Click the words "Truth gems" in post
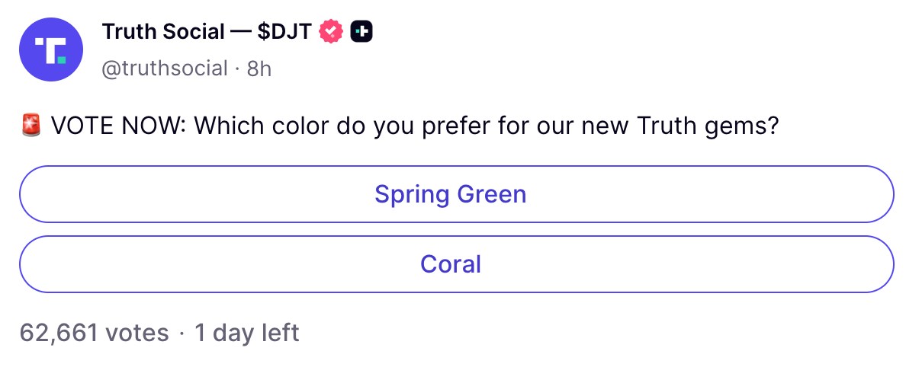 pyautogui.click(x=699, y=125)
